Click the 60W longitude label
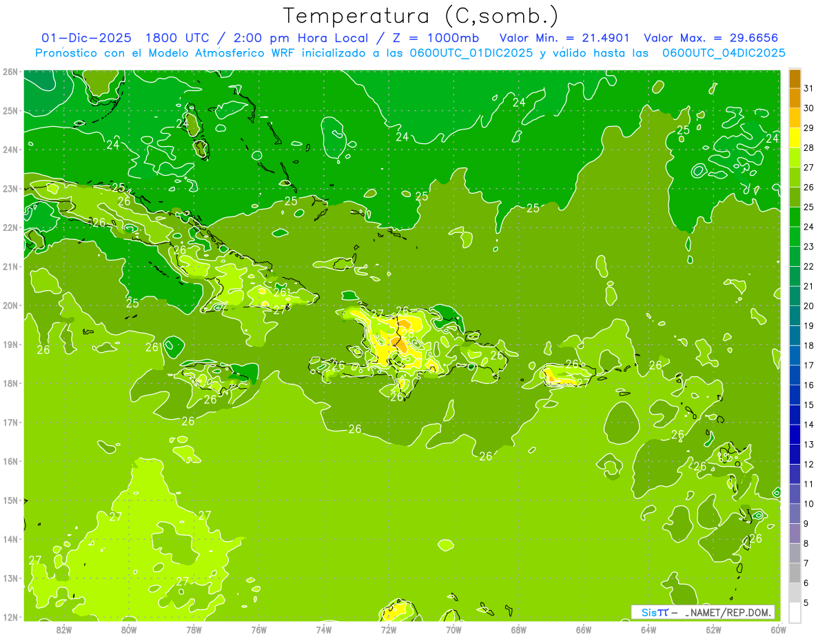Screen dimensions: 827x639 [779, 629]
